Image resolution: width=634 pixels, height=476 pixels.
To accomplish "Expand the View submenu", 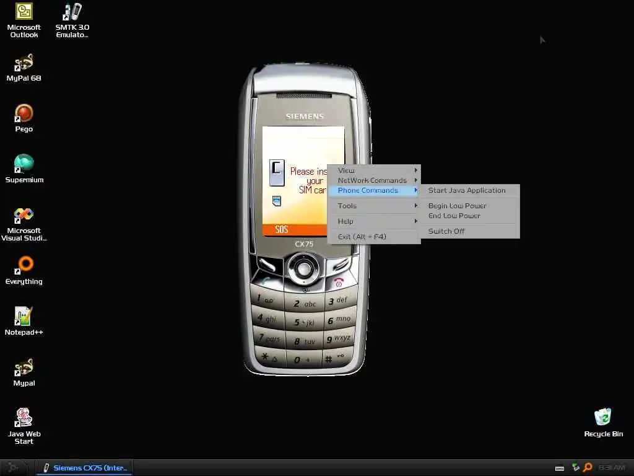I will pos(374,170).
